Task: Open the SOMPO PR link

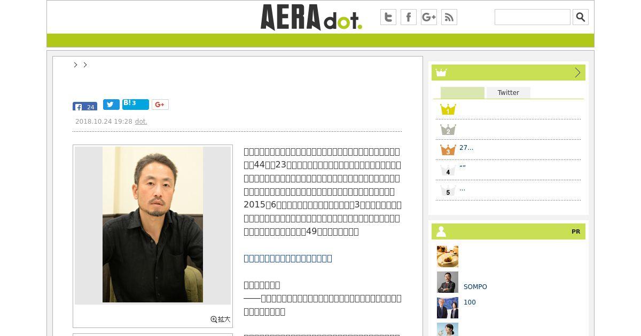Action: (475, 287)
